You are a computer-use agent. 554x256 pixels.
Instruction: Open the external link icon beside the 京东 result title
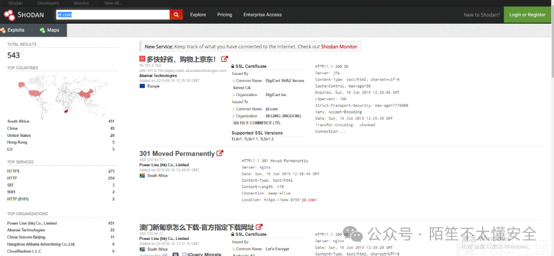tap(224, 59)
